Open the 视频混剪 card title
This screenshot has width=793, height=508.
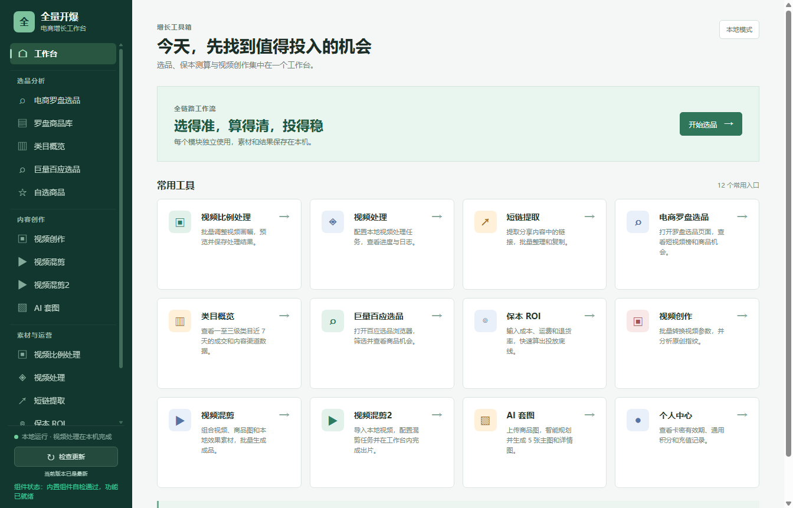(218, 415)
